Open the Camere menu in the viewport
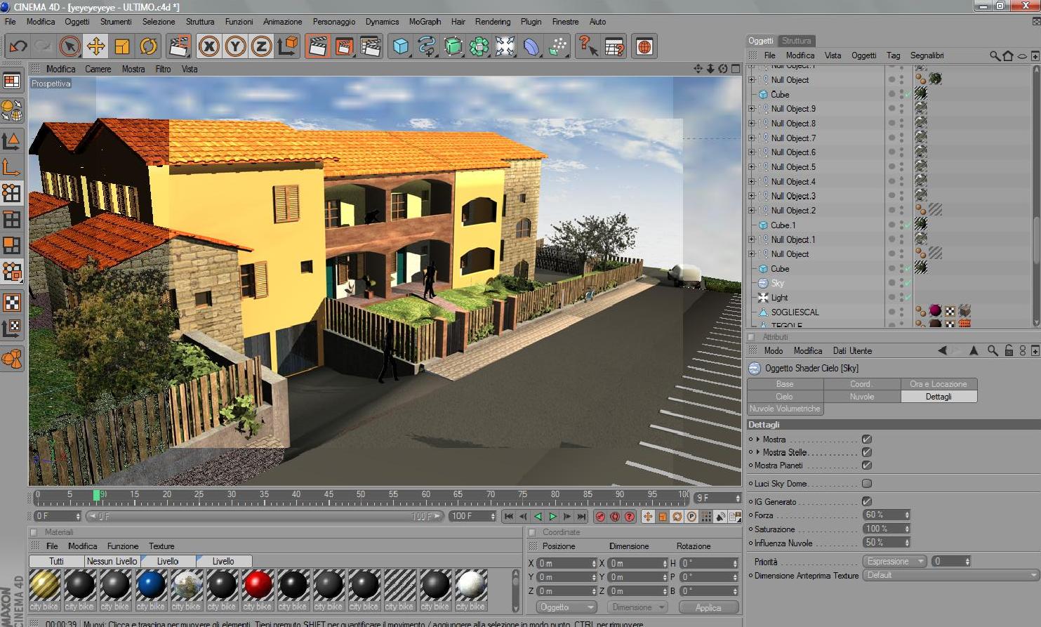The width and height of the screenshot is (1041, 627). 98,69
